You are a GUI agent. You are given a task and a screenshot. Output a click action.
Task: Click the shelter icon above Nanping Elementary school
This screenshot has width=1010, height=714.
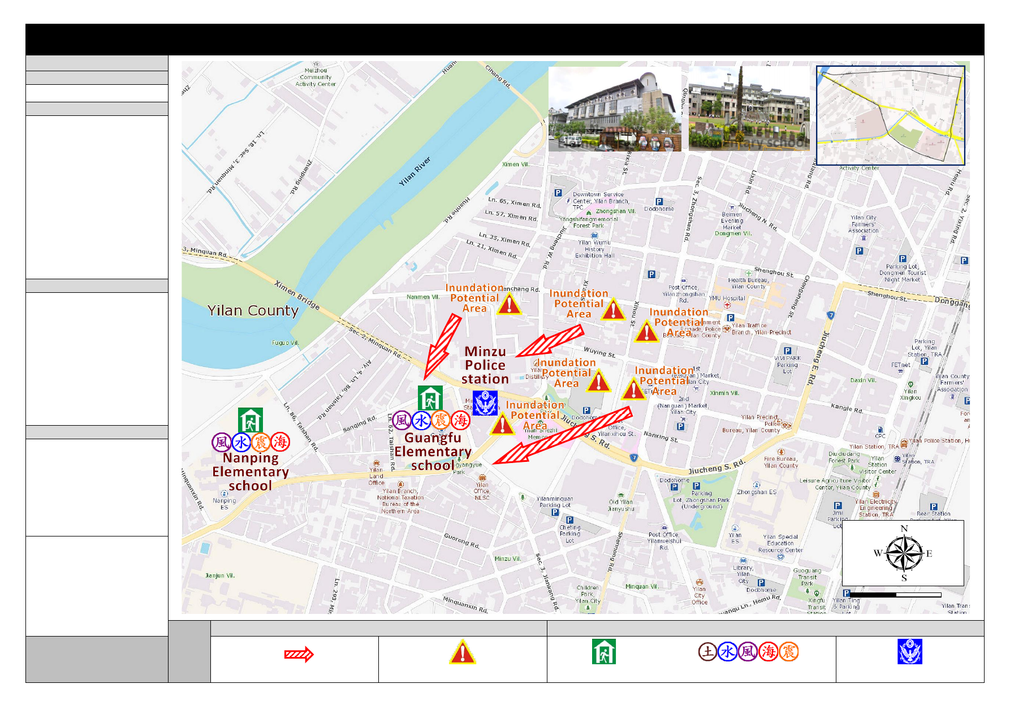click(251, 420)
